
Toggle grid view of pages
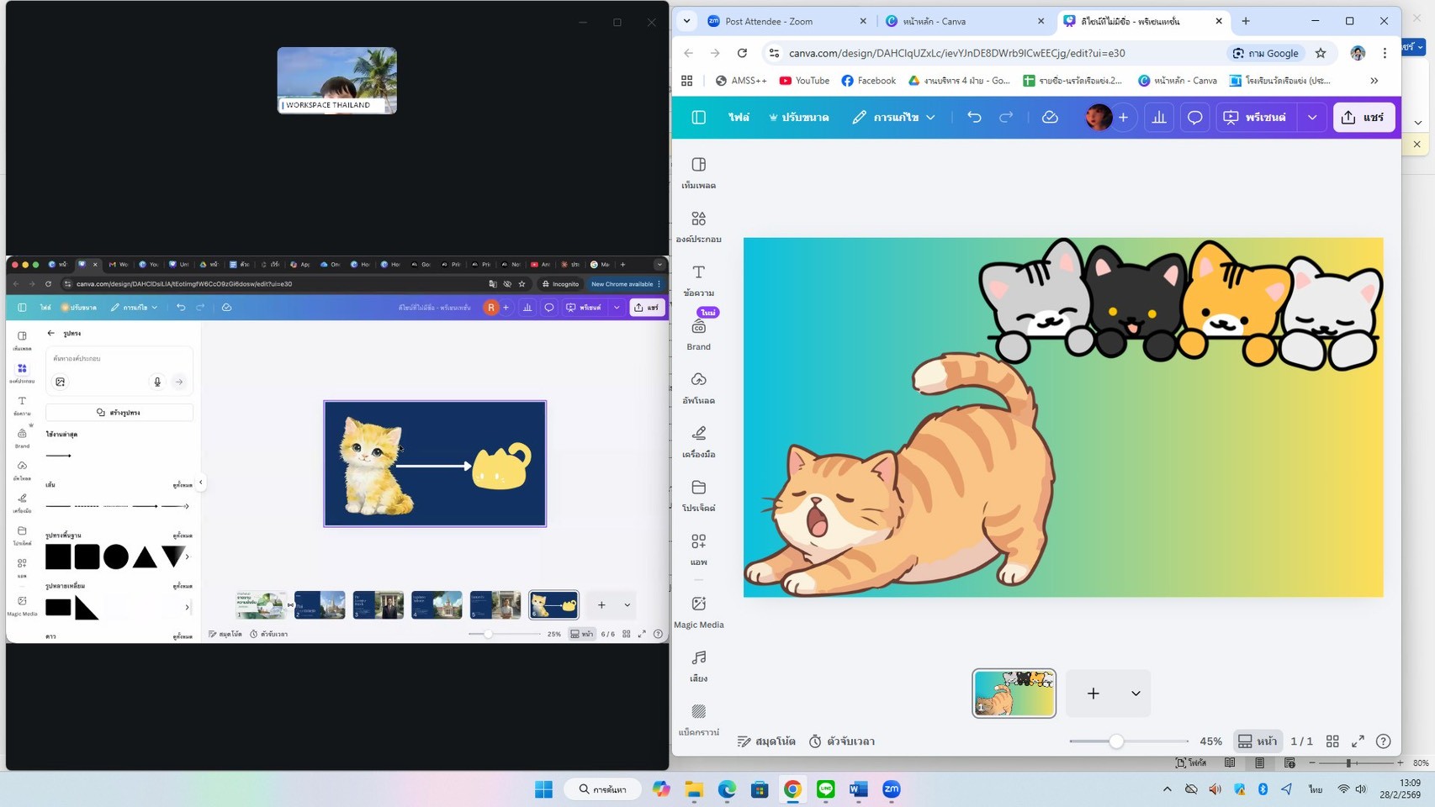(x=1332, y=741)
